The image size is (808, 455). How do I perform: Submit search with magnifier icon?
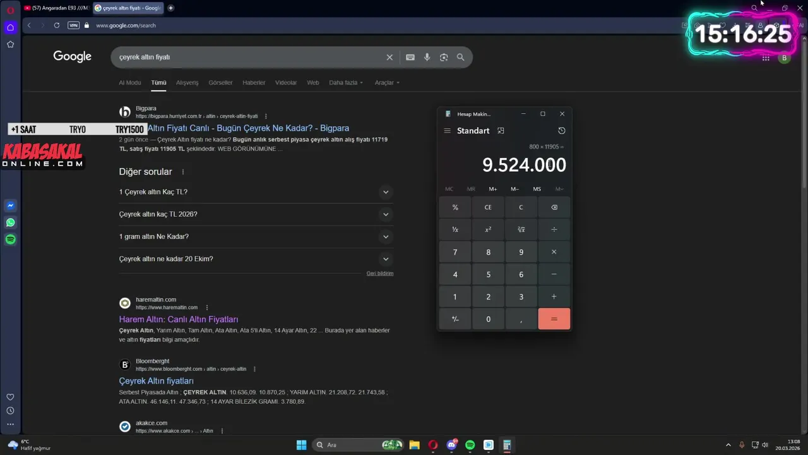point(461,57)
